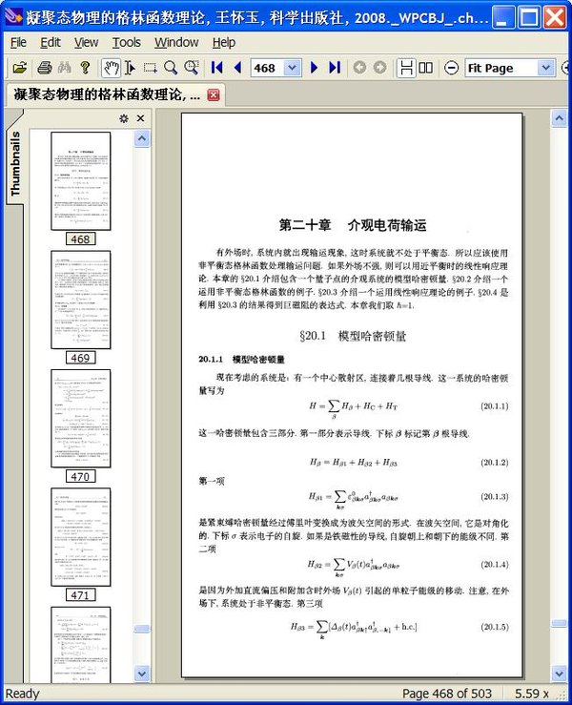Select the document tab title
The image size is (572, 705).
point(107,94)
